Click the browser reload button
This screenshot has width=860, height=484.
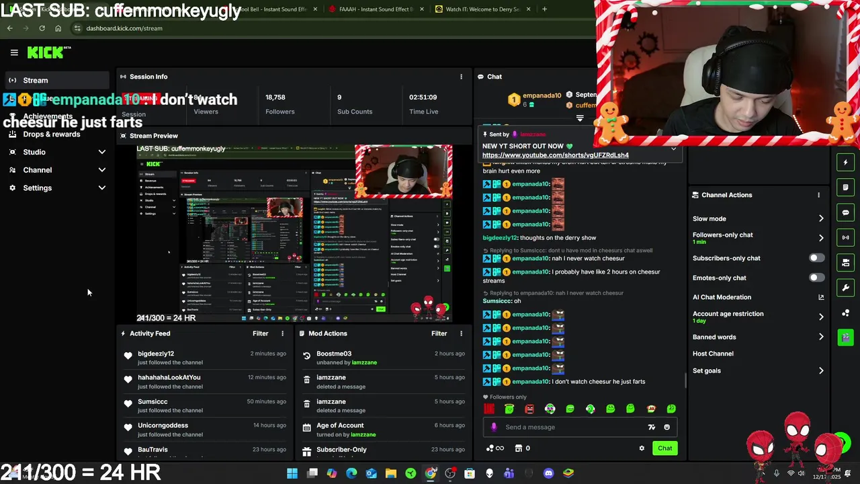pyautogui.click(x=42, y=28)
